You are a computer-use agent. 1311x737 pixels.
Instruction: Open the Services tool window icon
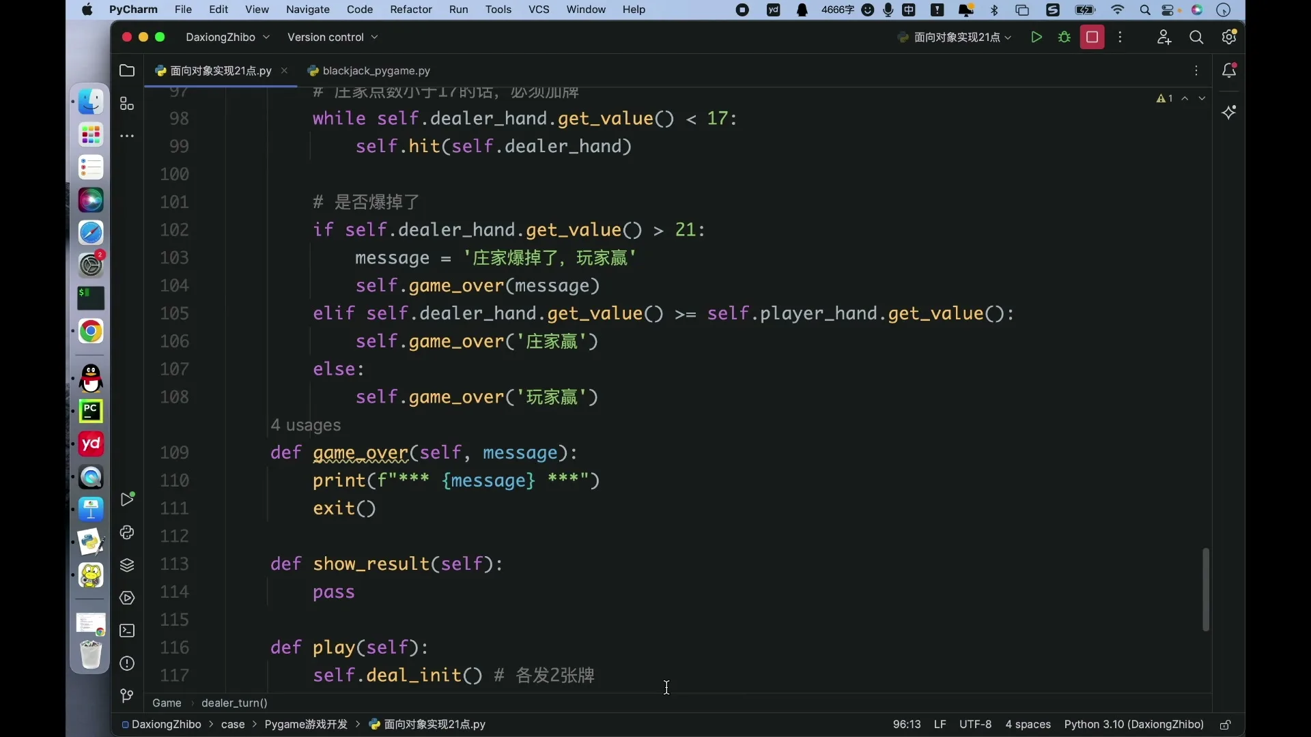127,598
